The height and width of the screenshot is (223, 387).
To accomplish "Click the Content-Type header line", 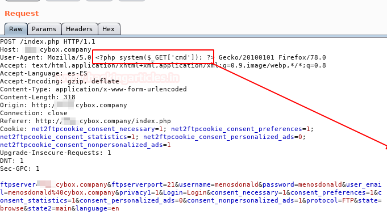I will tap(93, 89).
